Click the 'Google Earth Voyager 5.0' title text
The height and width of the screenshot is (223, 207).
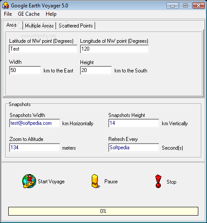40,6
